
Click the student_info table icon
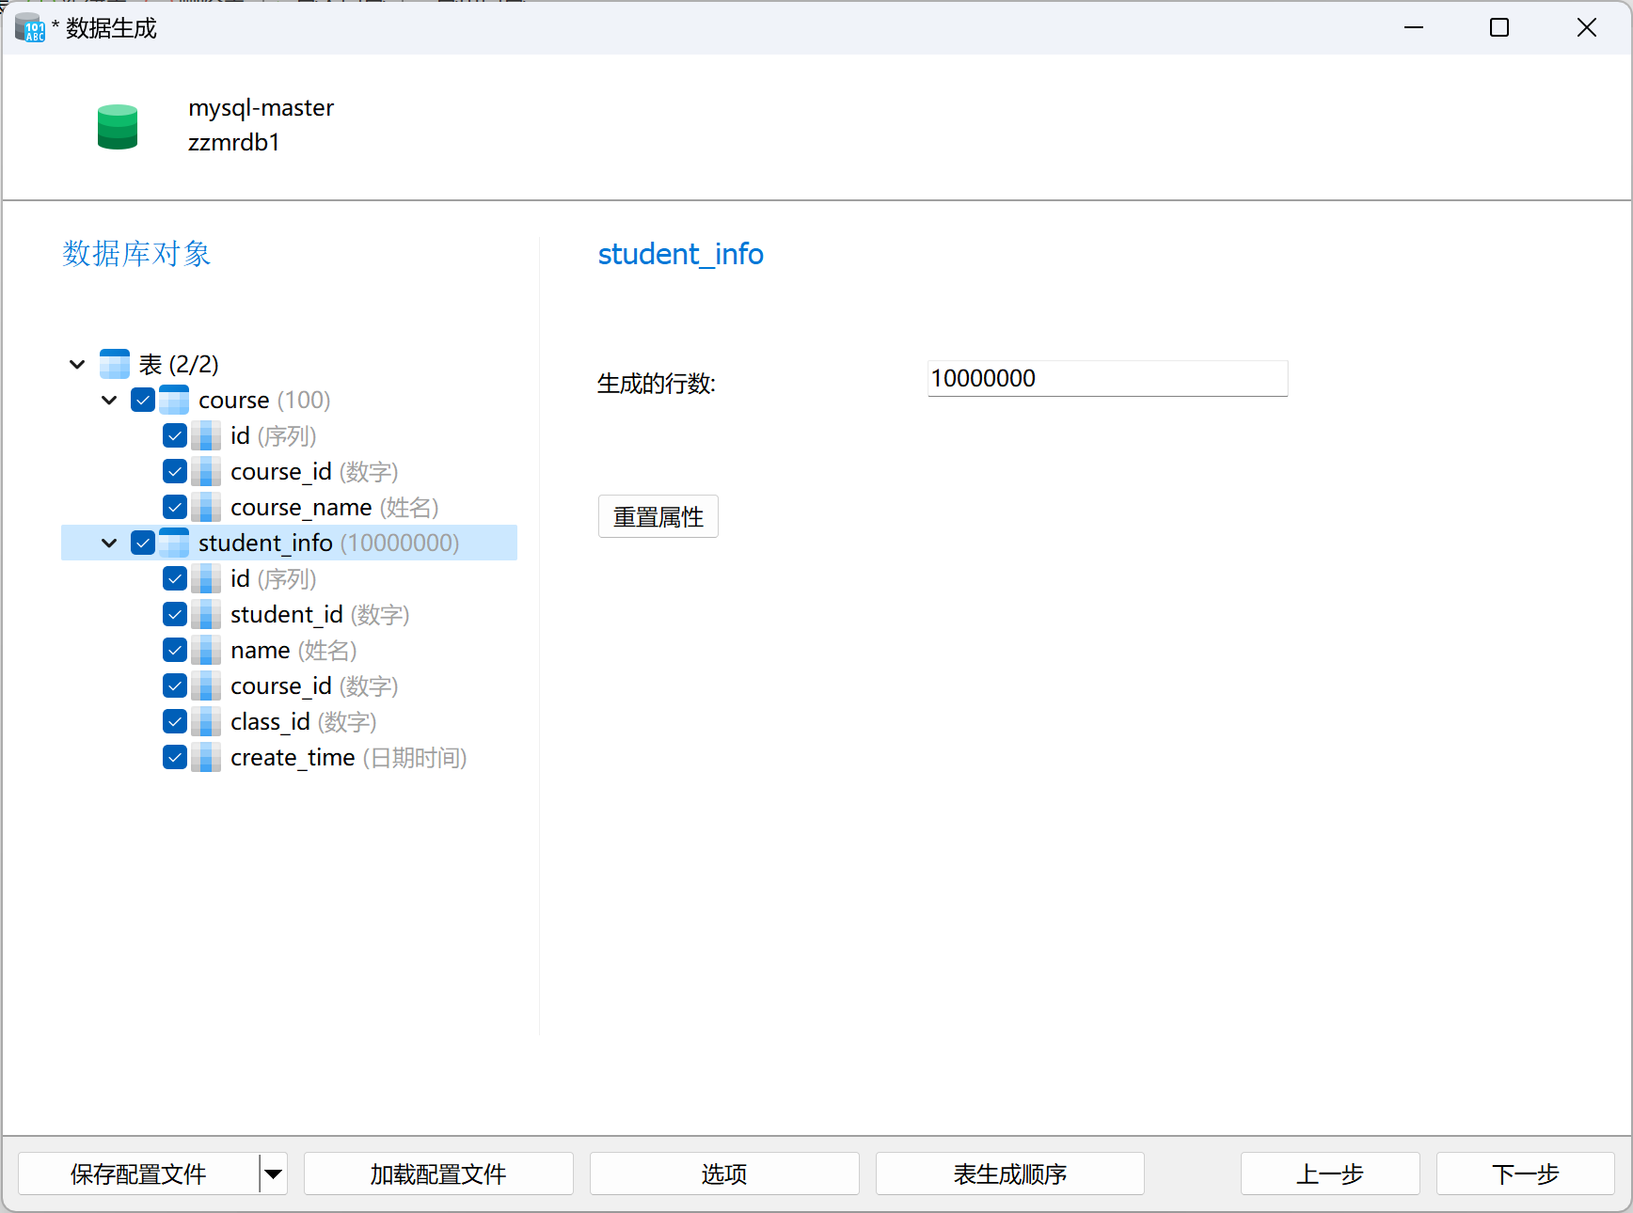174,543
